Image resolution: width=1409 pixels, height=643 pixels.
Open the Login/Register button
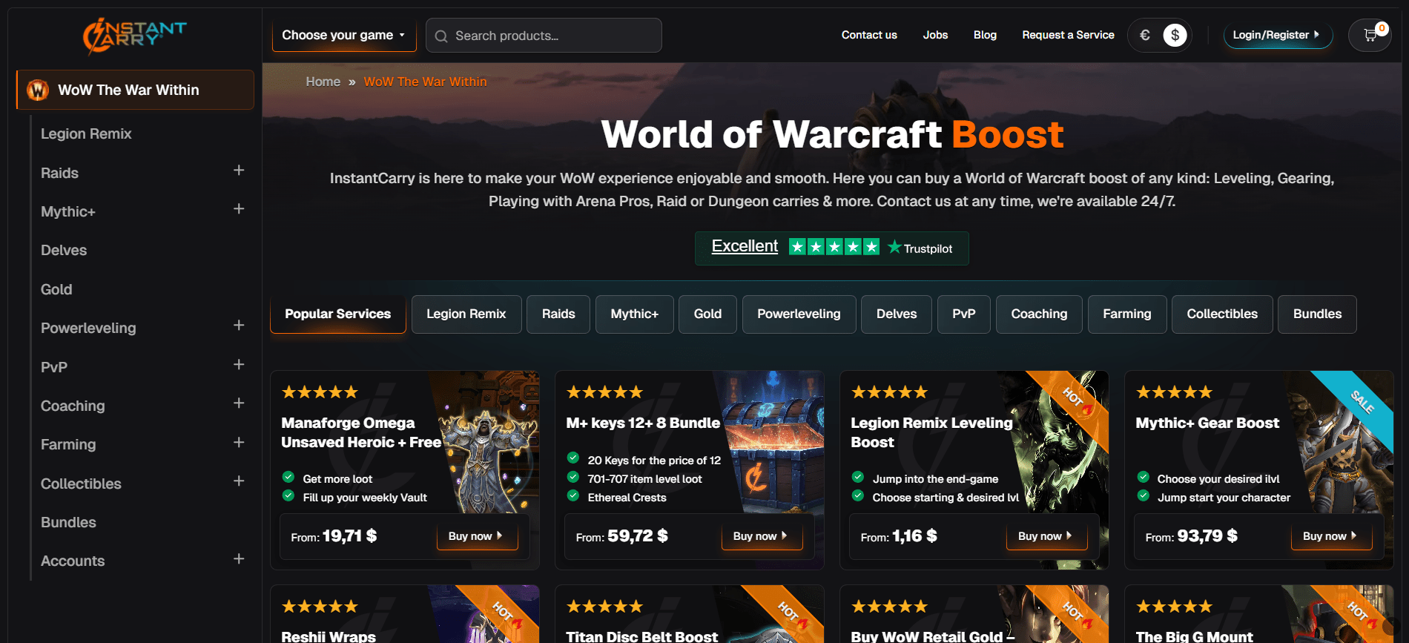coord(1276,35)
